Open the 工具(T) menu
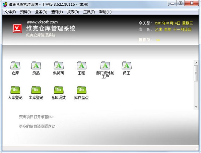 [x=89, y=12]
